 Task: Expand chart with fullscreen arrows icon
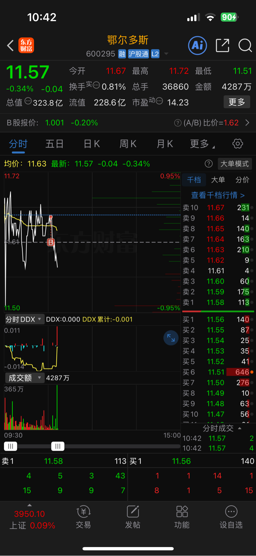coord(171,338)
